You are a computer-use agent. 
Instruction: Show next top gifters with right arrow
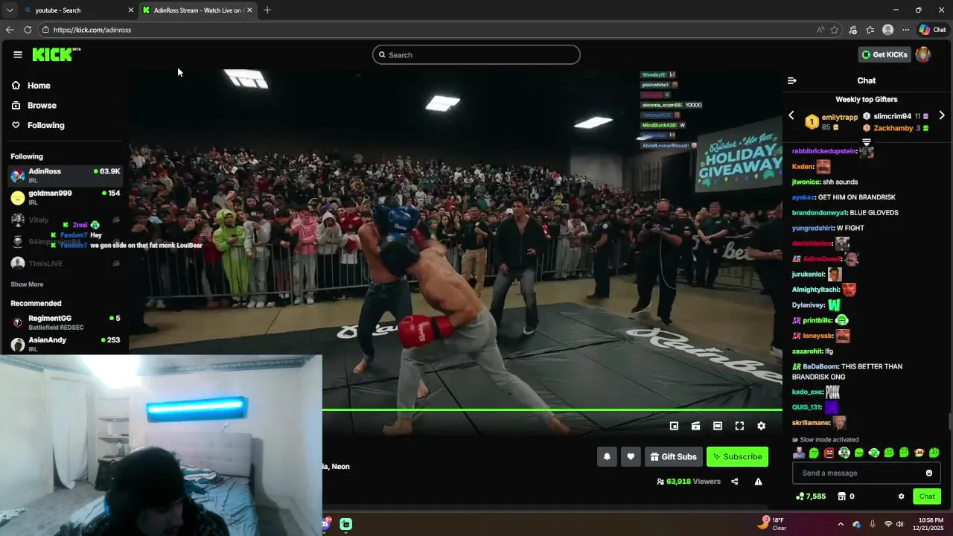click(942, 115)
